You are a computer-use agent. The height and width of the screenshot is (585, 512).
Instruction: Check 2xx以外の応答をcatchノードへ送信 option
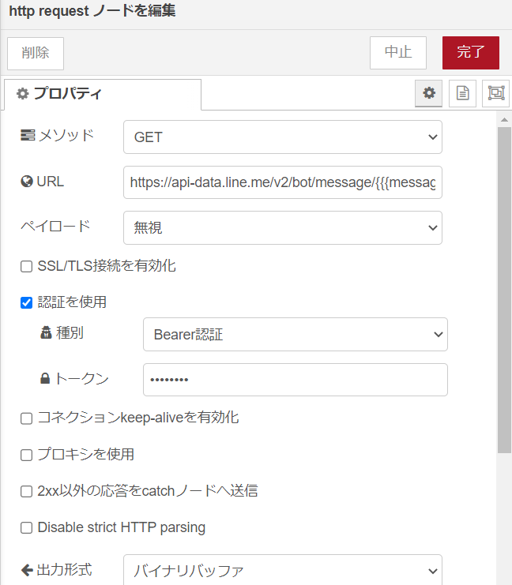(26, 491)
